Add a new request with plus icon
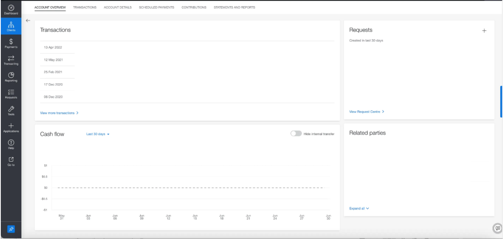The width and height of the screenshot is (504, 239). click(x=484, y=31)
